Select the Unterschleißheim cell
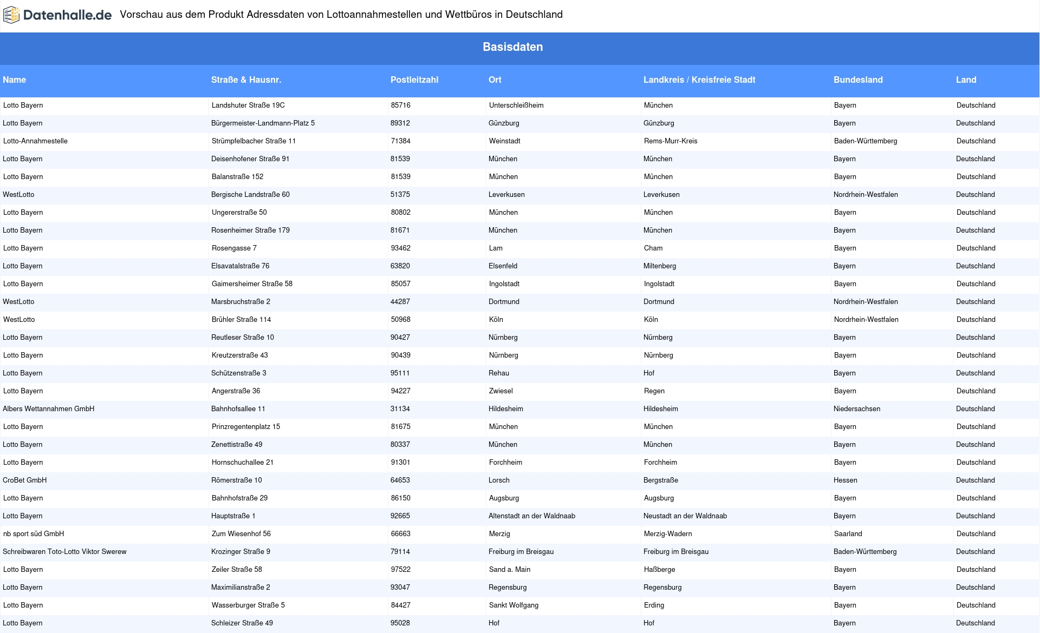Image resolution: width=1040 pixels, height=633 pixels. click(x=516, y=105)
